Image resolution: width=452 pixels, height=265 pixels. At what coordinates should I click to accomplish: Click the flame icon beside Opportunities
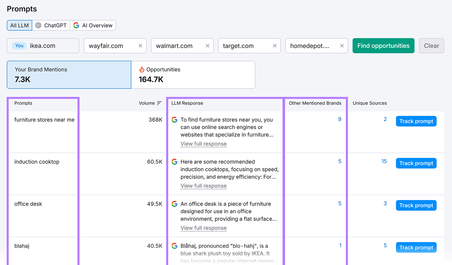[x=142, y=70]
